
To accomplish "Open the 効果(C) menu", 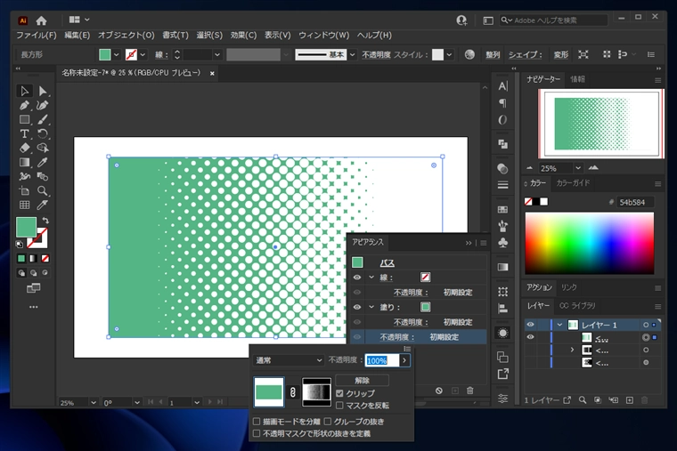I will coord(243,36).
